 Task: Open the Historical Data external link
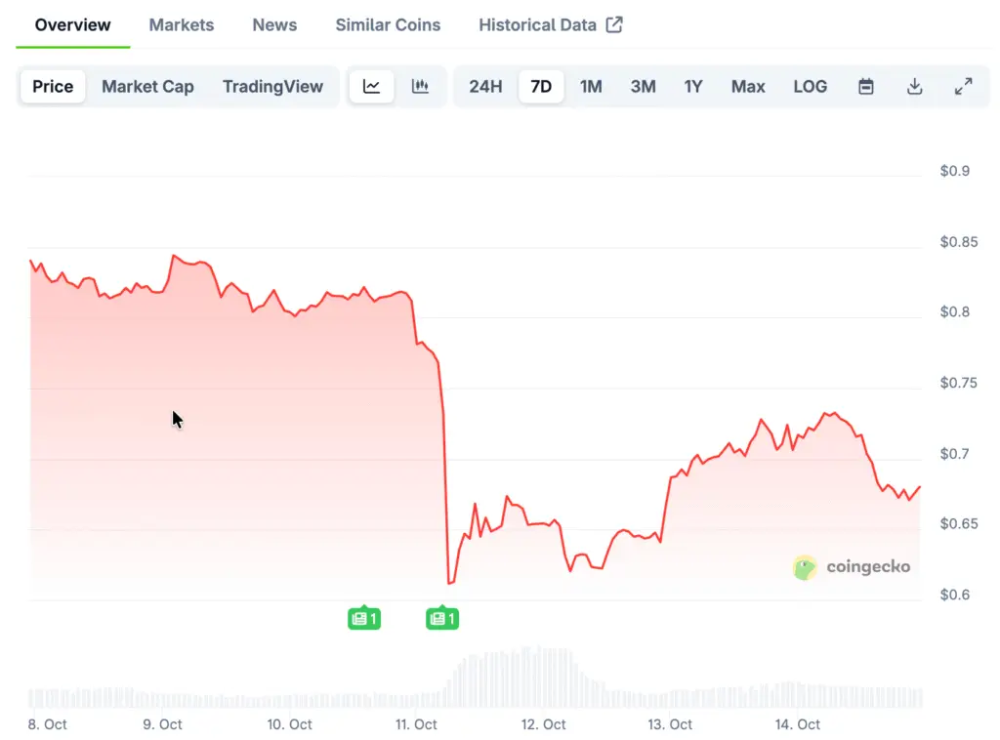pos(550,24)
